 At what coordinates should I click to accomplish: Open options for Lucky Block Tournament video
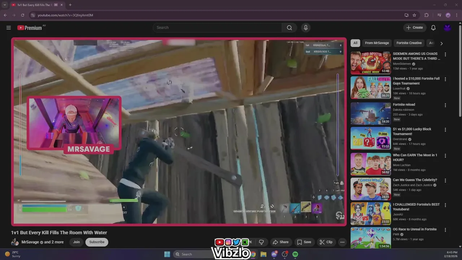(x=445, y=130)
